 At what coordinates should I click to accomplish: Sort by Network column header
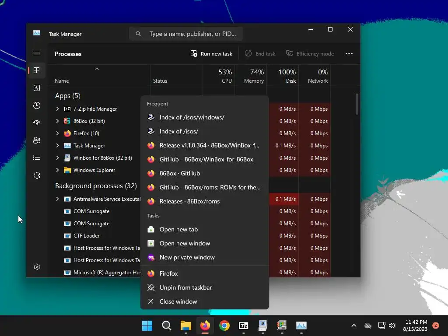click(x=315, y=76)
